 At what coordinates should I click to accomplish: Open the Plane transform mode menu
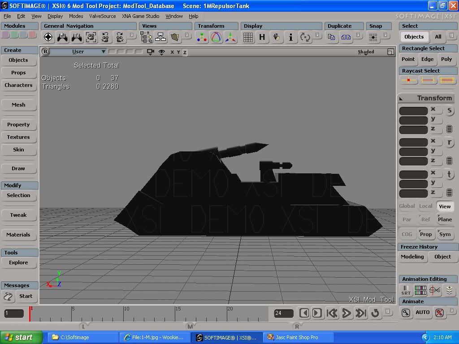[445, 219]
